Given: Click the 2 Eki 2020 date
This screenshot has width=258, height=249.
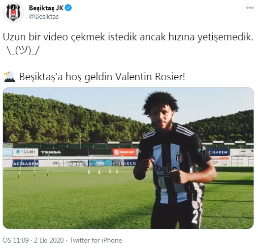Looking at the screenshot, I should 49,240.
